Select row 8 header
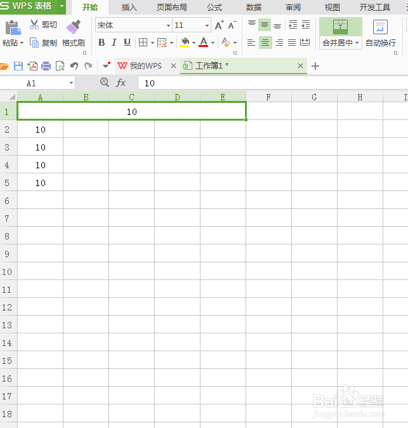This screenshot has height=428, width=408. pos(8,236)
